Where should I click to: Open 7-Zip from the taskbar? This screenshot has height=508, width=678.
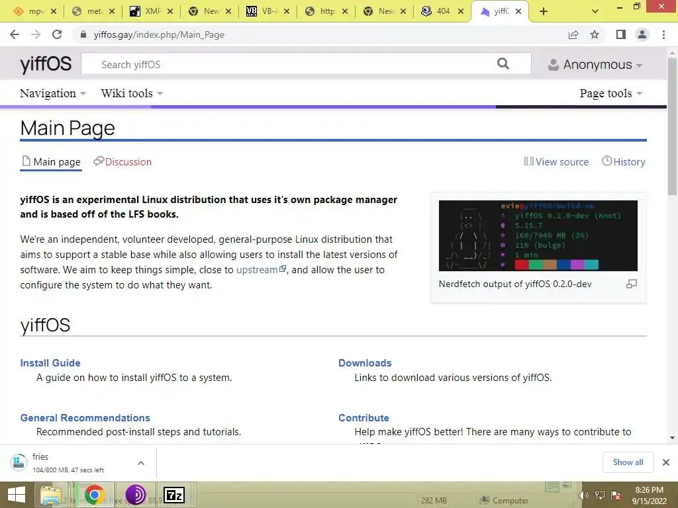pos(174,495)
